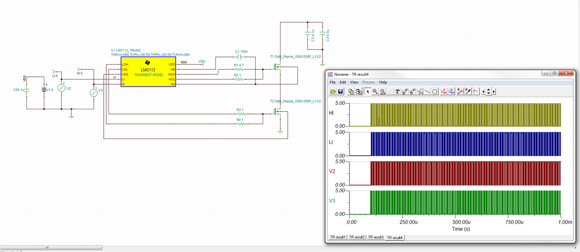Select the pointer arrow tool

tap(367, 91)
